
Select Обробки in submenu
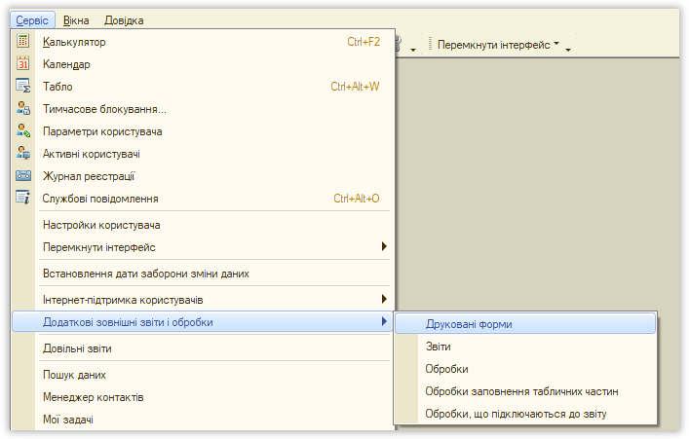[525, 369]
